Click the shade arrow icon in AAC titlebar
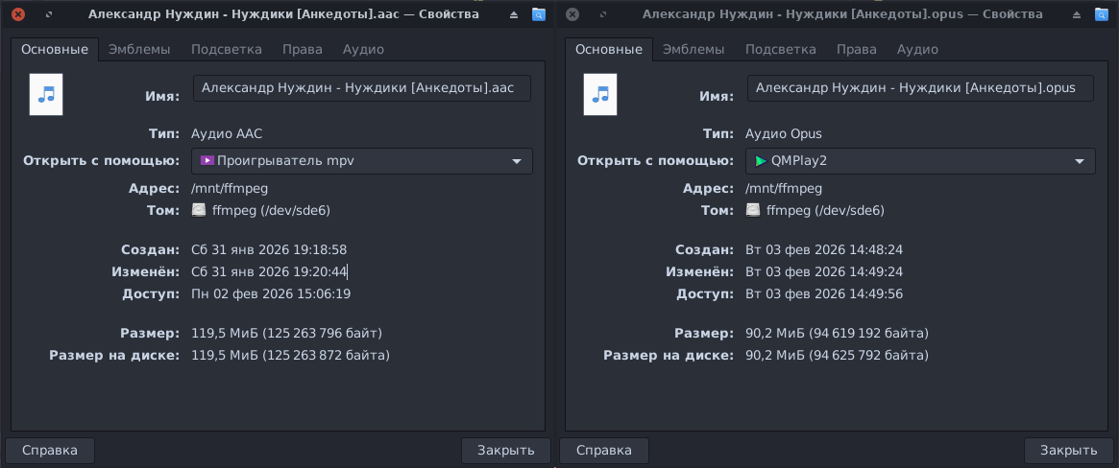This screenshot has height=468, width=1119. 514,14
